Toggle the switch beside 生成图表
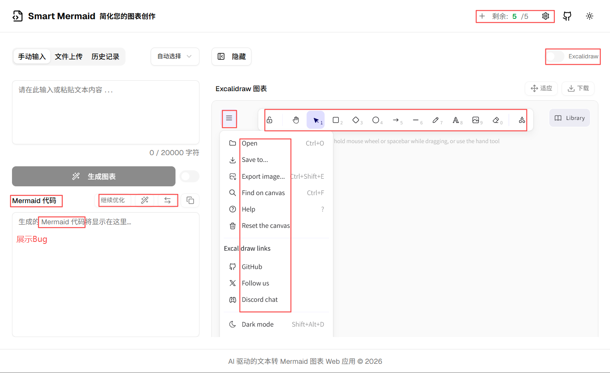610x373 pixels. (189, 176)
